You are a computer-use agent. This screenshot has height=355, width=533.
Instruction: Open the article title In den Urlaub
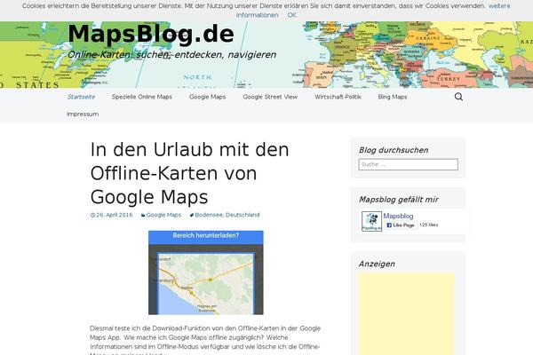190,173
